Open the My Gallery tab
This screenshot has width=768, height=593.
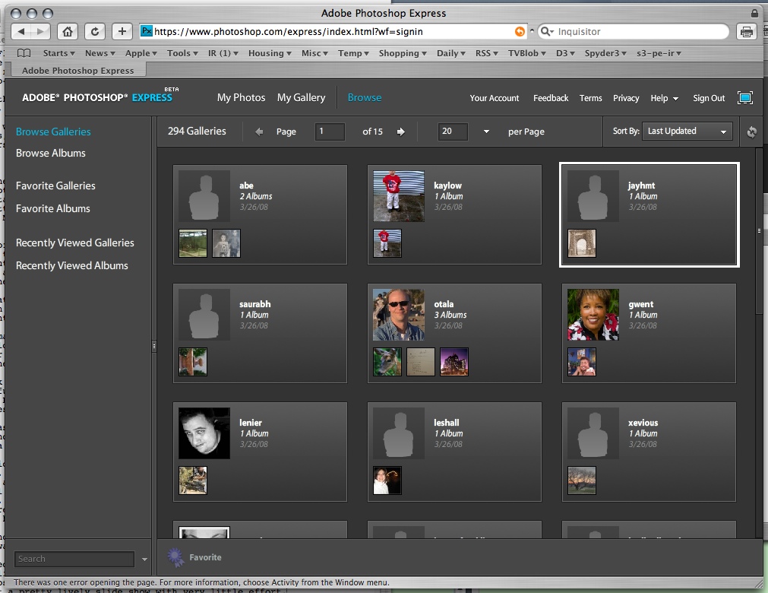pos(301,97)
